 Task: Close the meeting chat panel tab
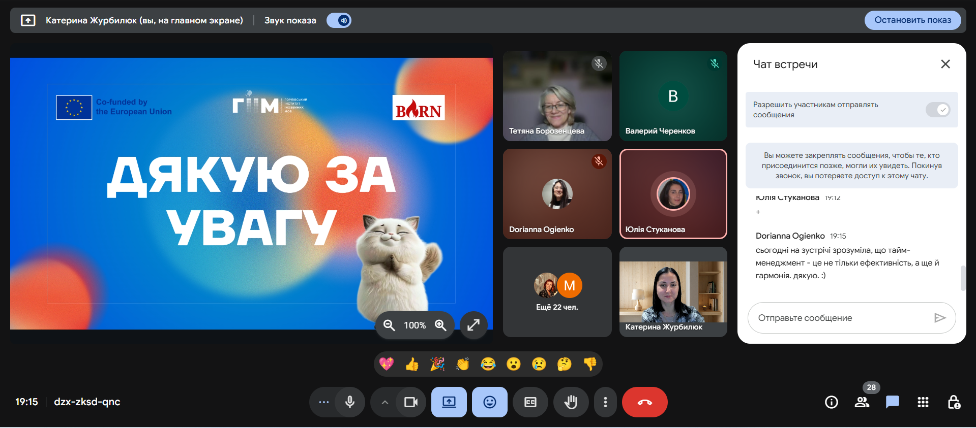coord(945,64)
